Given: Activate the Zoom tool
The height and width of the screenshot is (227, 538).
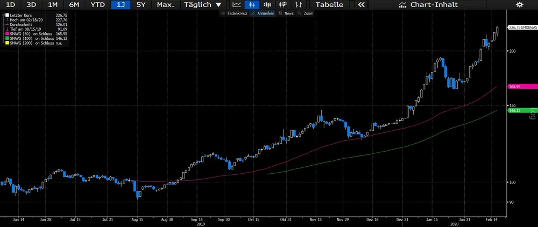Looking at the screenshot, I should tap(306, 13).
